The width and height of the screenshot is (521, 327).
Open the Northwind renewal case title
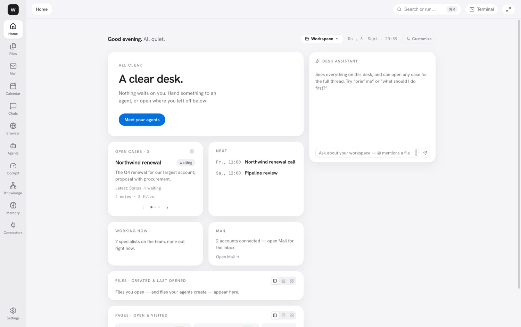click(x=138, y=163)
